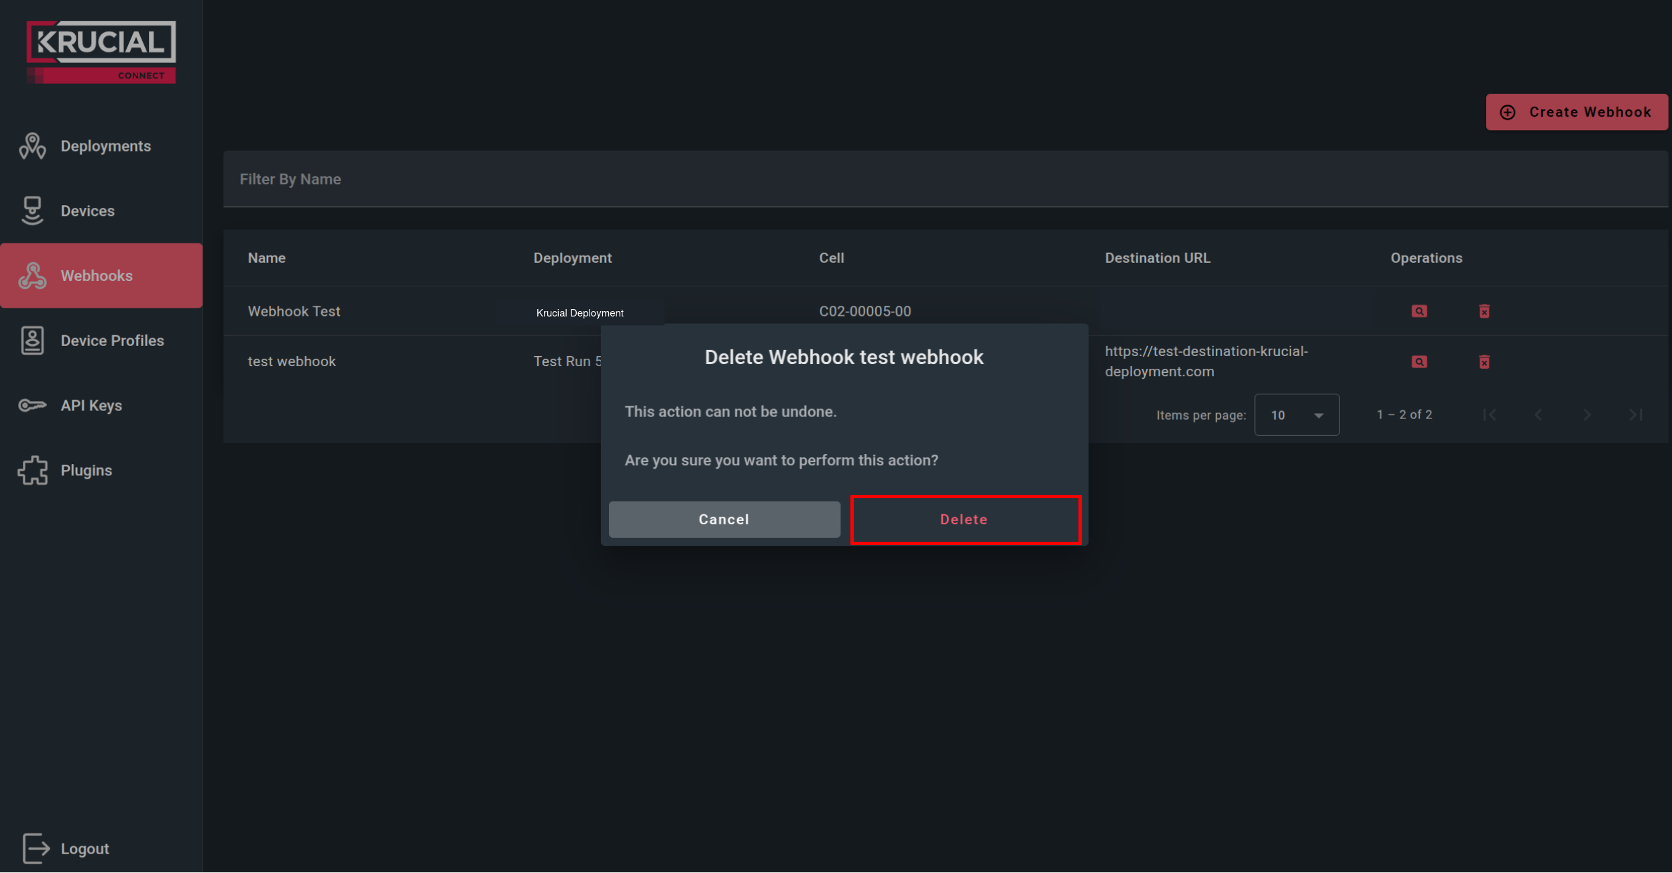The image size is (1672, 873).
Task: Click the previous page chevron
Action: pyautogui.click(x=1538, y=414)
